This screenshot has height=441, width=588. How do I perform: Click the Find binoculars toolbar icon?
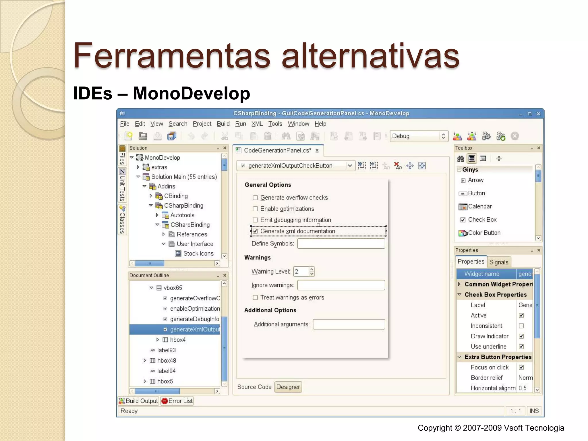pos(286,136)
